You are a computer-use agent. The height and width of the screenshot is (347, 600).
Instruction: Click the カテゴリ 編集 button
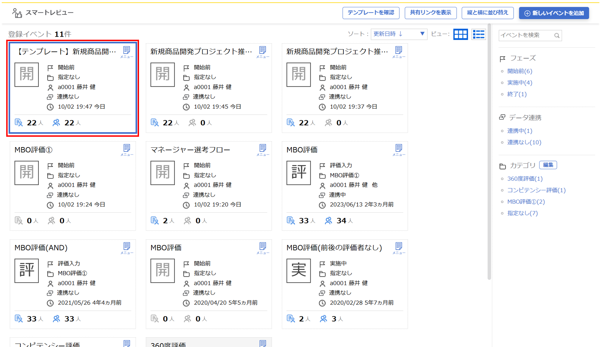[x=548, y=165]
